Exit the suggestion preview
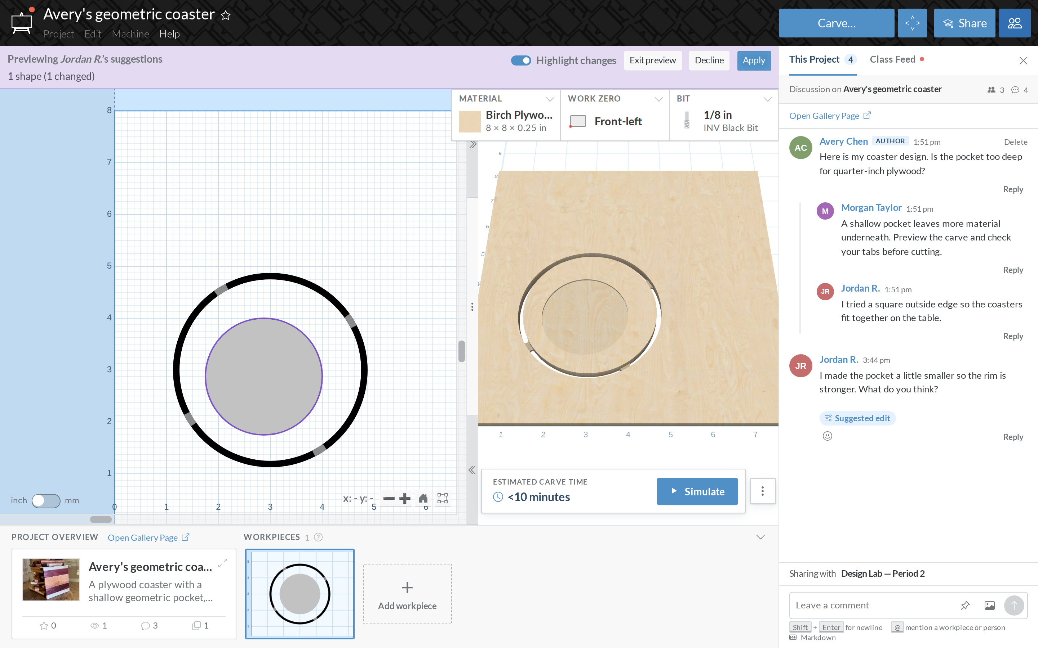 pyautogui.click(x=652, y=60)
